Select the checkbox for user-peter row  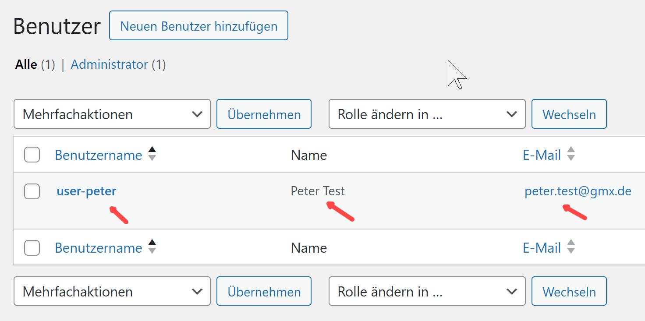(32, 191)
